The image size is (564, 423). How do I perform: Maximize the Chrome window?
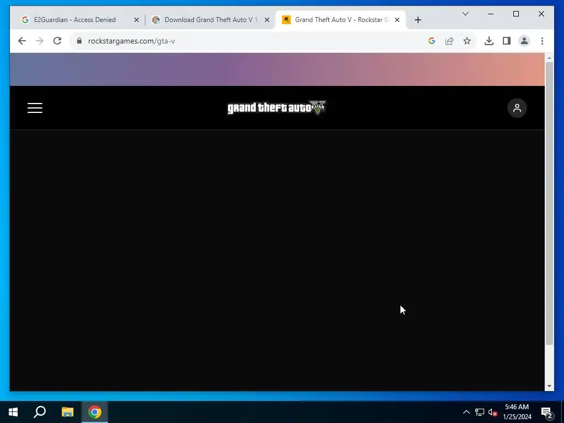coord(516,14)
